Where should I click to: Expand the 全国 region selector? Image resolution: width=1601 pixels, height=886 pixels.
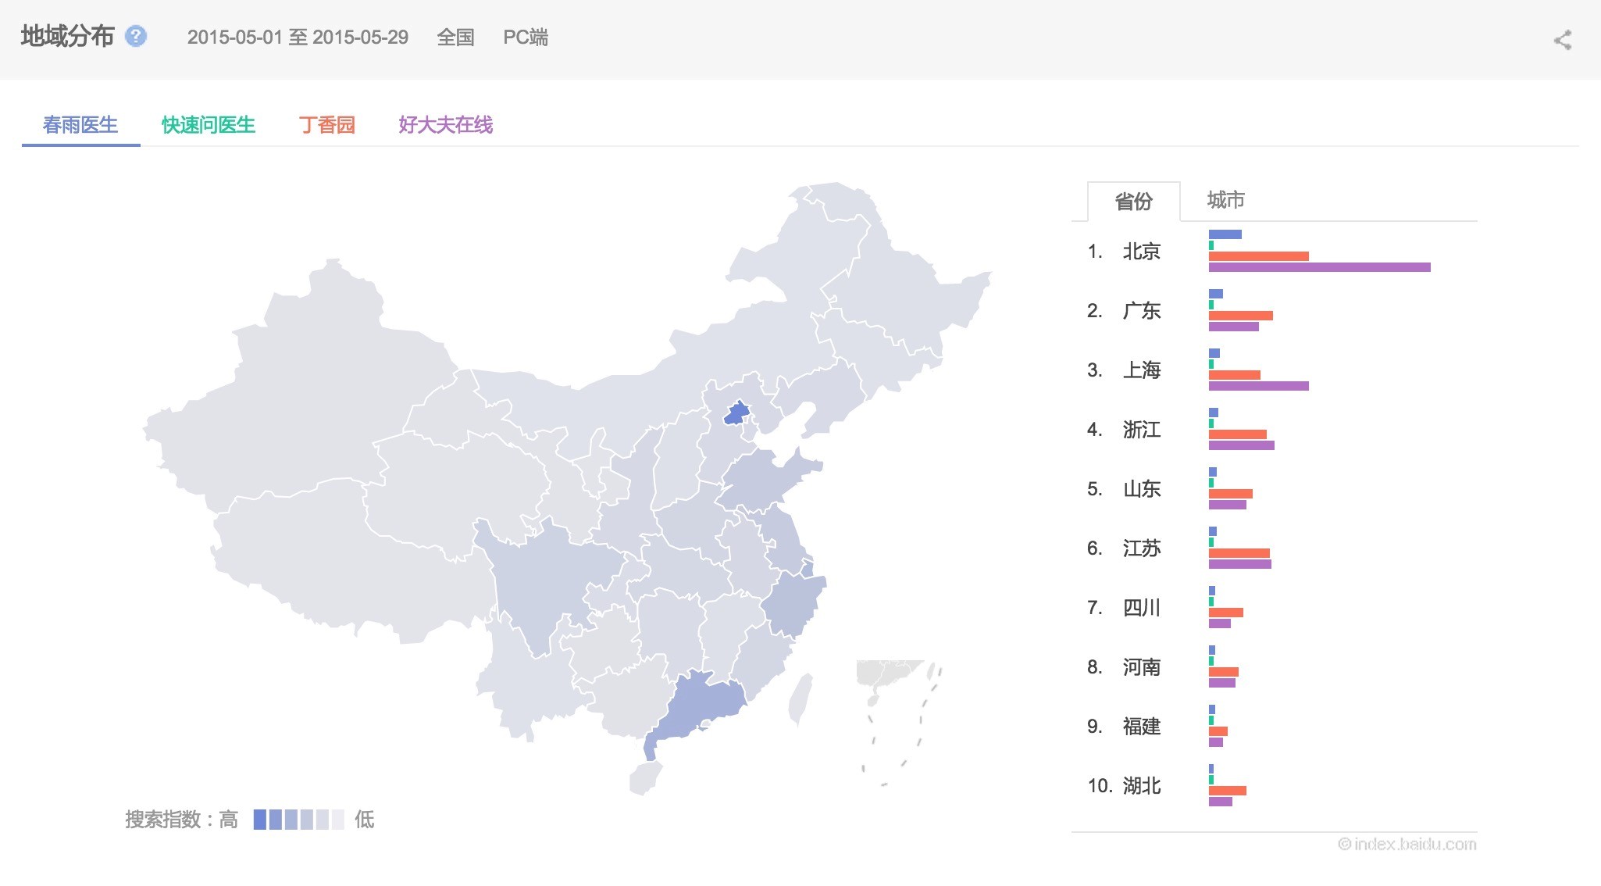[455, 38]
